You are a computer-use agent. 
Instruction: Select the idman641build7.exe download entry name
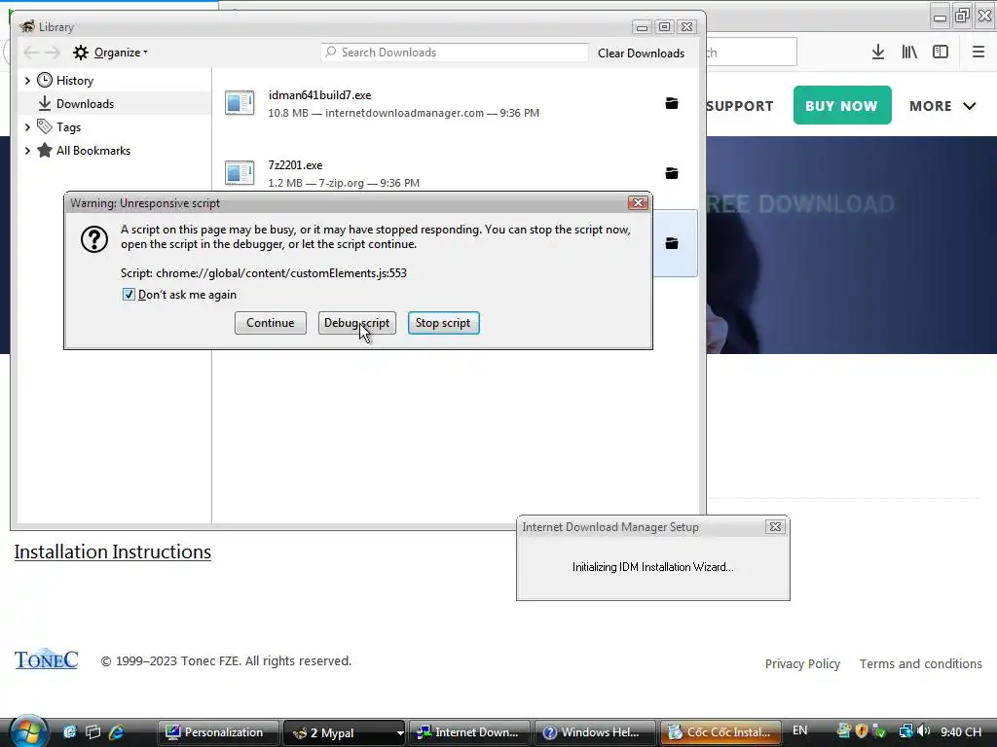coord(319,95)
